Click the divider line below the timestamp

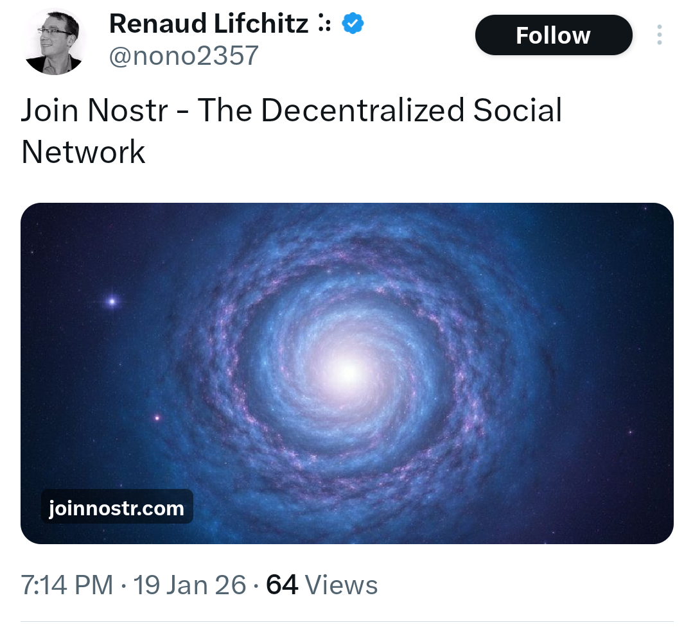[347, 621]
